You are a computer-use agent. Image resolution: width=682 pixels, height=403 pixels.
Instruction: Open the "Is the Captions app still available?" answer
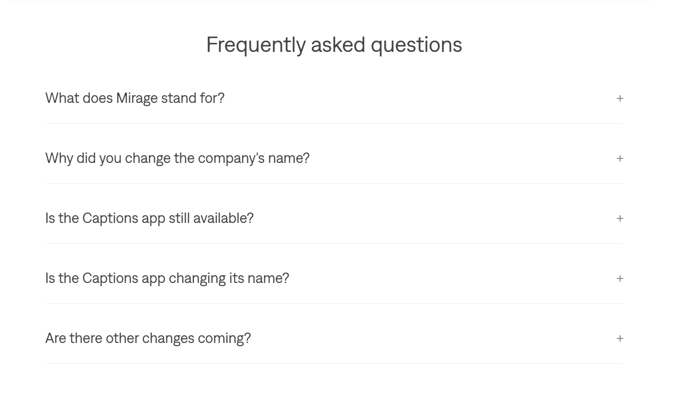(x=149, y=218)
